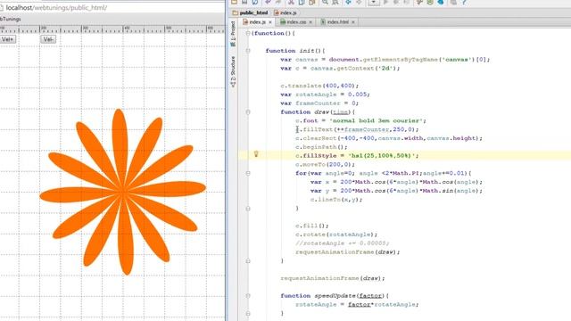Click the rotateAngle = factor*rotateAngle line

pos(357,305)
